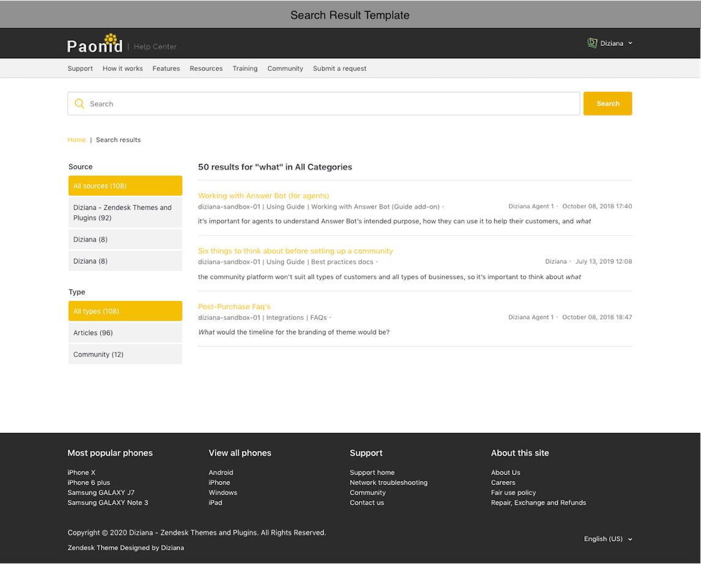
Task: Click the October 08, 2018 17:40 date
Action: pos(597,206)
